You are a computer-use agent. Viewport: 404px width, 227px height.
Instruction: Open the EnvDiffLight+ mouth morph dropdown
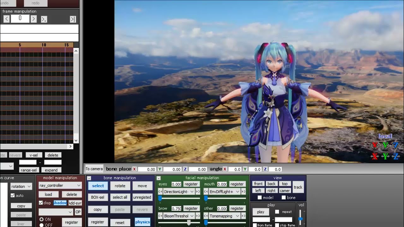tap(224, 191)
